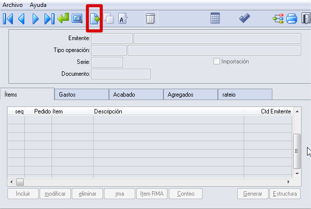This screenshot has width=311, height=209.
Task: Select the Ítems tab
Action: tap(27, 94)
